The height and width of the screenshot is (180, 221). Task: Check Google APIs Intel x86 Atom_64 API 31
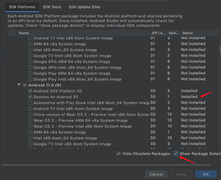pyautogui.click(x=30, y=67)
